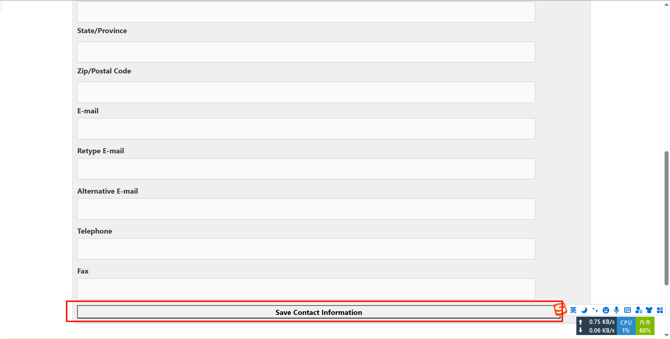The width and height of the screenshot is (670, 339).
Task: Open the IME user account icon
Action: tap(639, 310)
